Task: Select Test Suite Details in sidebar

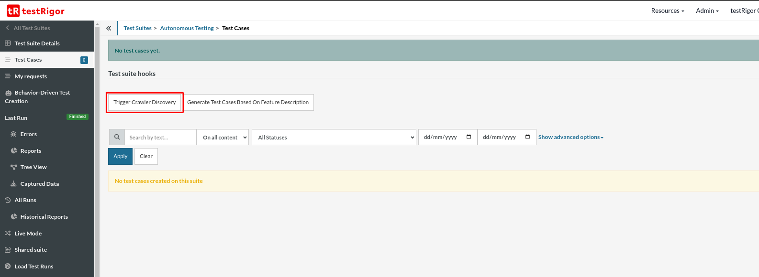Action: click(37, 43)
